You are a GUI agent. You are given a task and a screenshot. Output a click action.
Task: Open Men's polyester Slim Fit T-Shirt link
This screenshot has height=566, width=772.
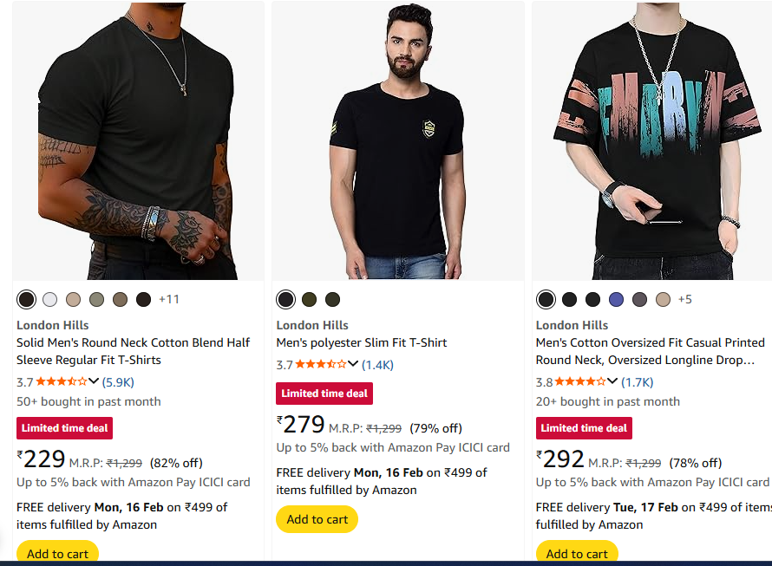362,342
